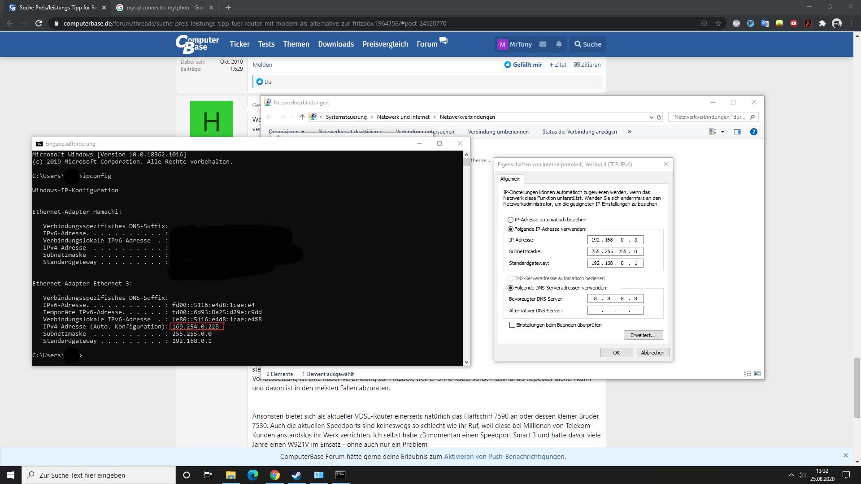Click the ComputerBase logo

pos(197,44)
